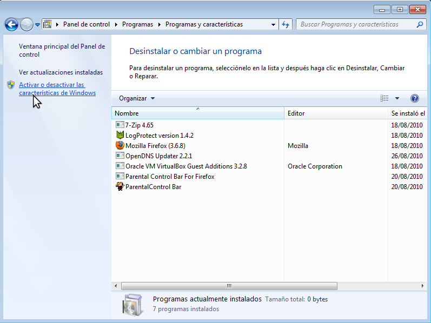Viewport: 431px width, 323px height.
Task: Navigate to Panel de control breadcrumb
Action: 87,24
